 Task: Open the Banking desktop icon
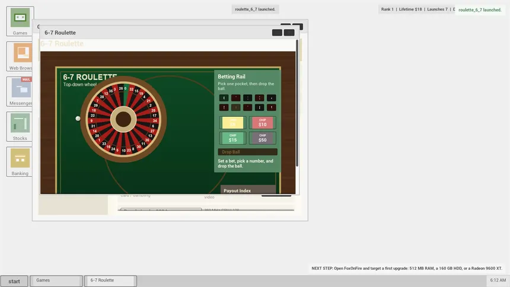(x=20, y=162)
